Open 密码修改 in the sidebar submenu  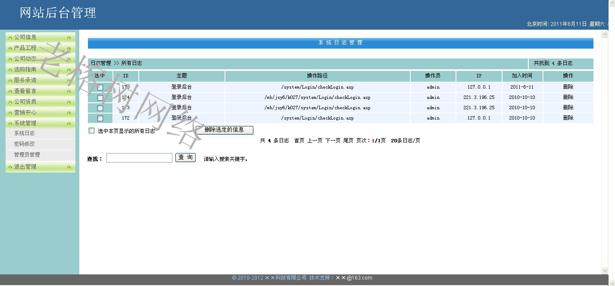click(x=24, y=144)
